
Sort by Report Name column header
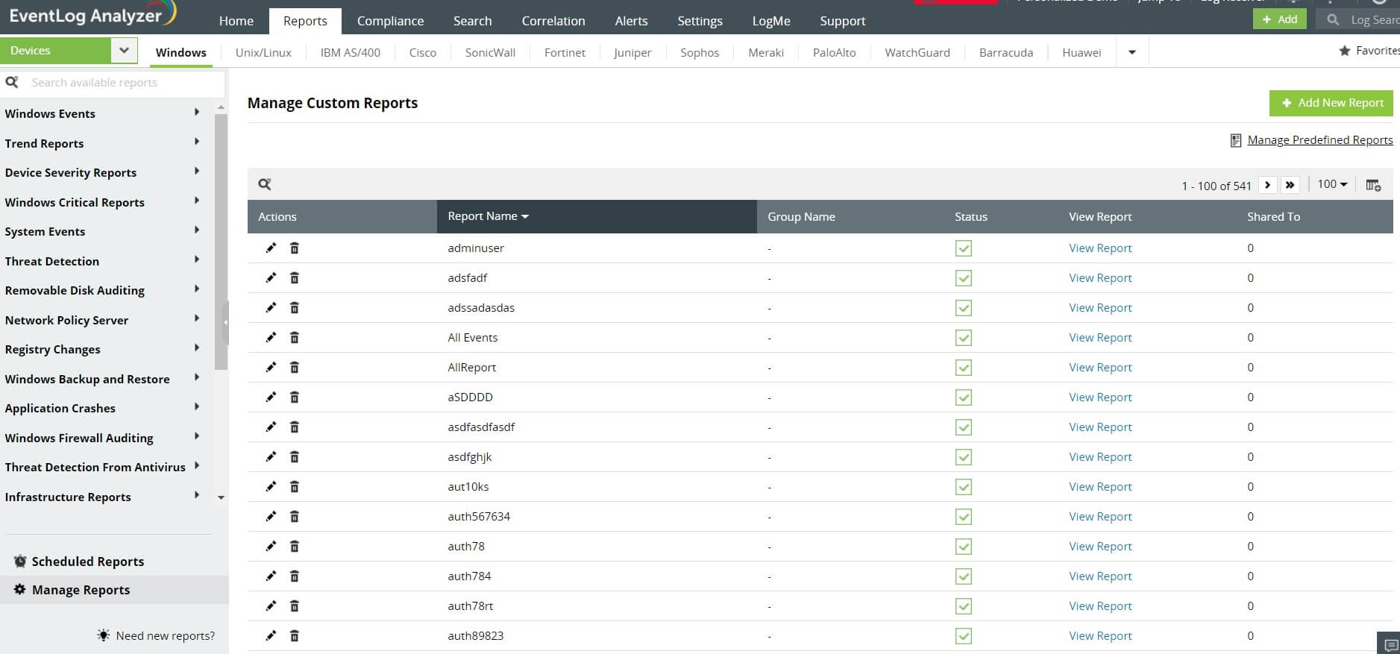tap(597, 216)
